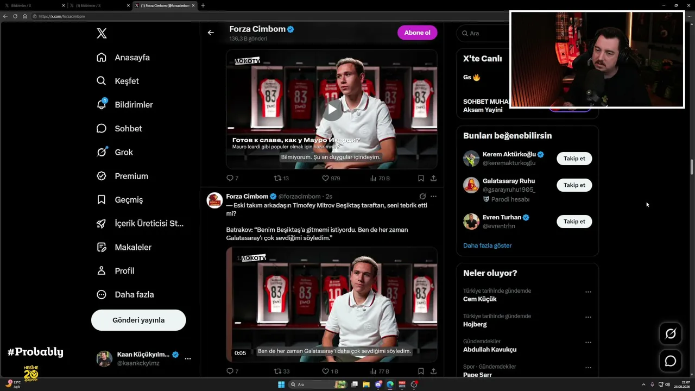Go to Profil page
Image resolution: width=695 pixels, height=391 pixels.
pos(115,270)
